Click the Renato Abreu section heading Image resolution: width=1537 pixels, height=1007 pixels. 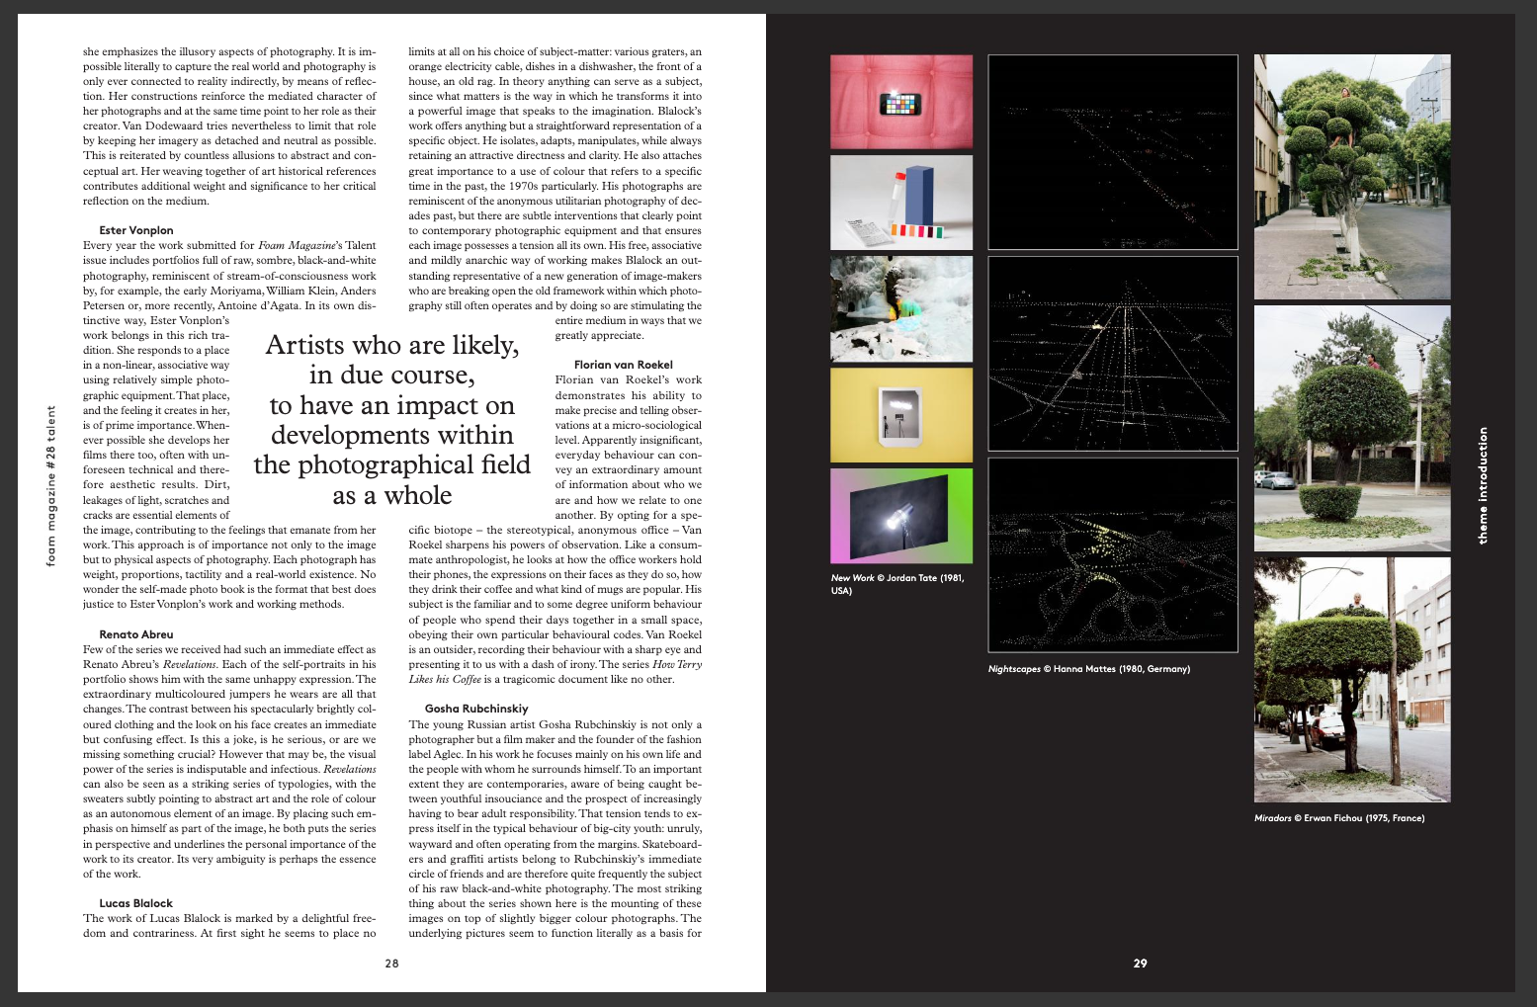pos(136,634)
